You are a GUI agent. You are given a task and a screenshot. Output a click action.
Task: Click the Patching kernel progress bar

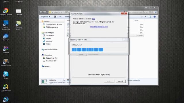click(x=99, y=49)
